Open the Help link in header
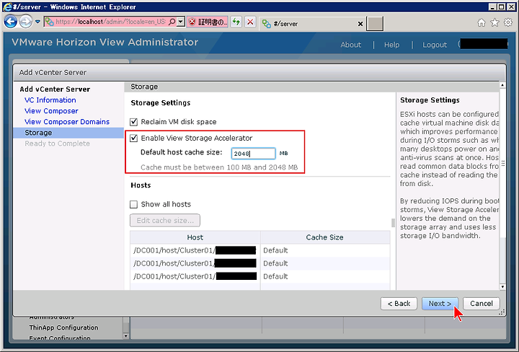This screenshot has height=352, width=519. pyautogui.click(x=392, y=45)
